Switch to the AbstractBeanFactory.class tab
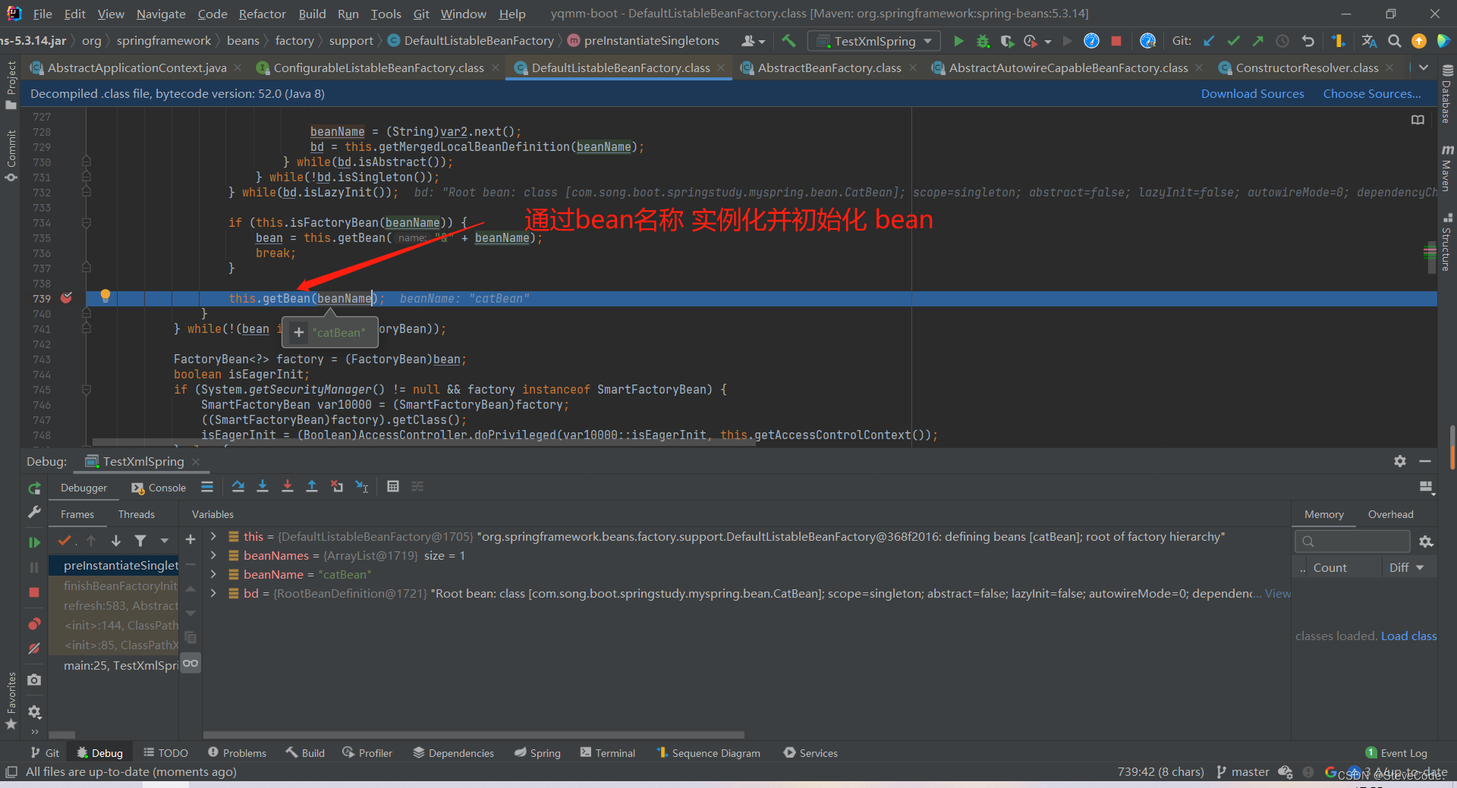The image size is (1457, 788). tap(829, 68)
